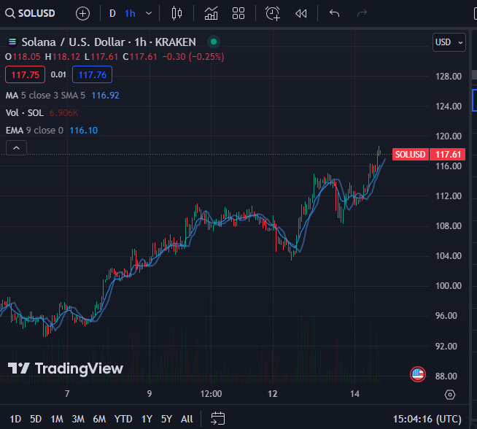Redo the last chart action
Viewport: 477px width, 429px height.
(x=362, y=13)
